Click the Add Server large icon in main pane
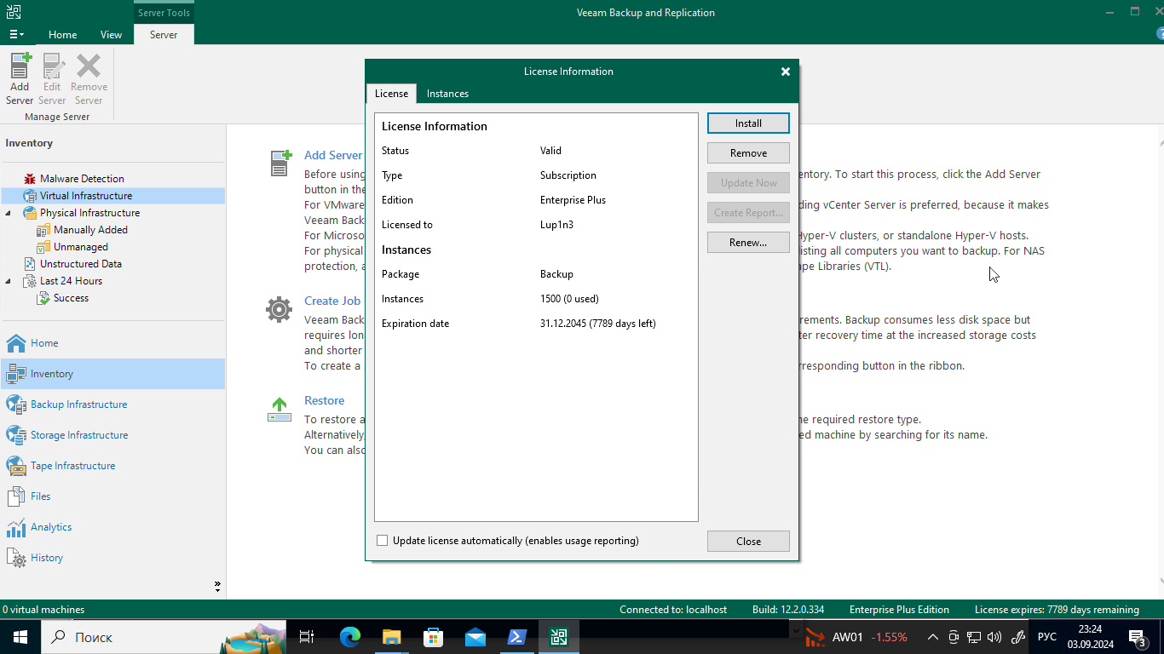This screenshot has width=1164, height=654. click(280, 163)
